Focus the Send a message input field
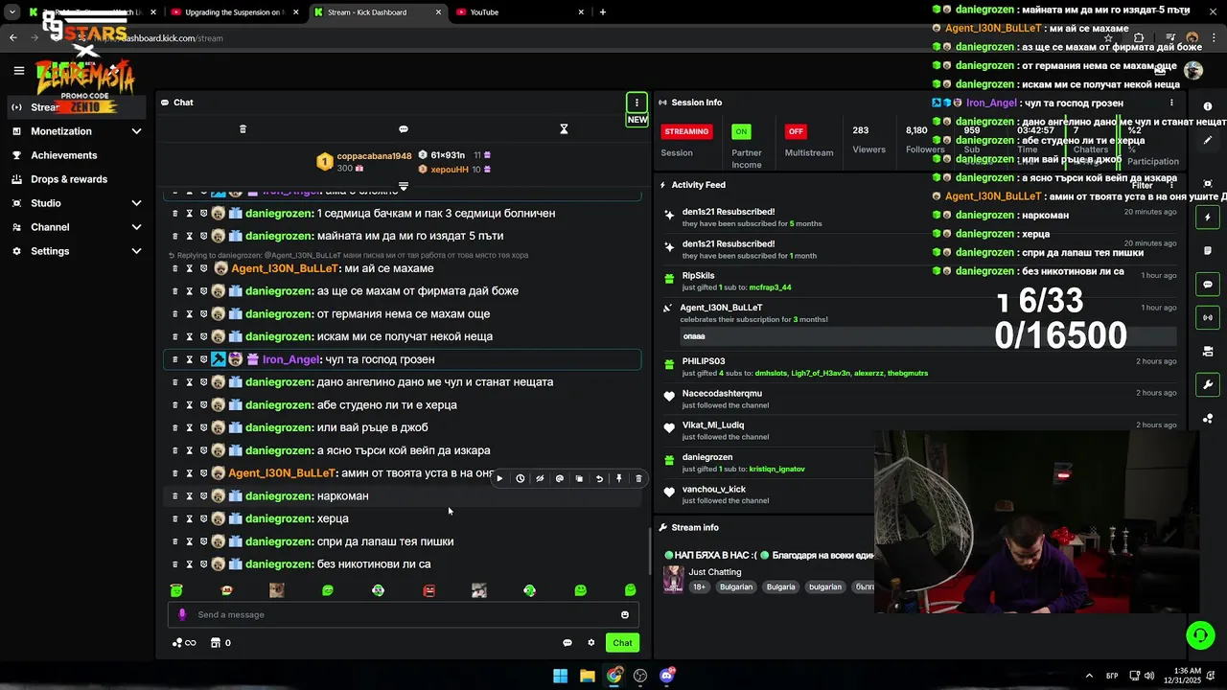The image size is (1227, 690). click(403, 615)
